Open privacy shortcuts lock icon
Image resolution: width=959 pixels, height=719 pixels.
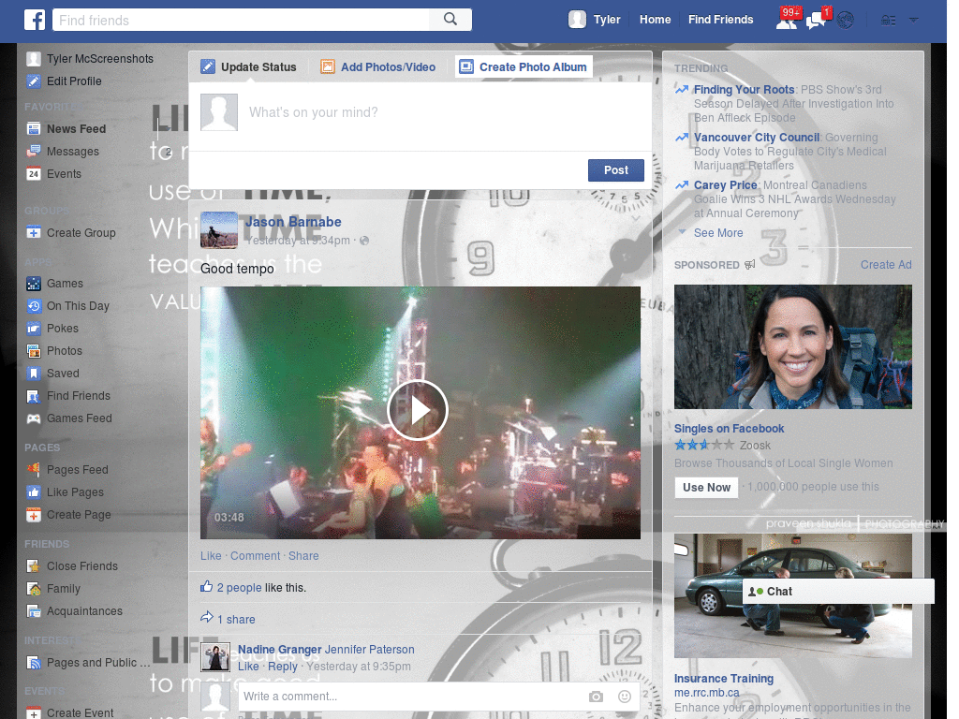(x=888, y=21)
